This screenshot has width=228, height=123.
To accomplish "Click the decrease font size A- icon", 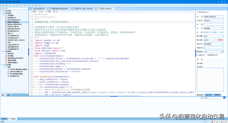I will [x=10, y=5].
